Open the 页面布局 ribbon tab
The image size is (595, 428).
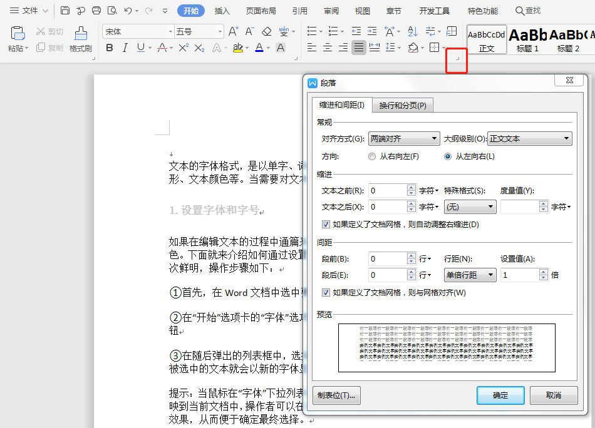coord(261,11)
